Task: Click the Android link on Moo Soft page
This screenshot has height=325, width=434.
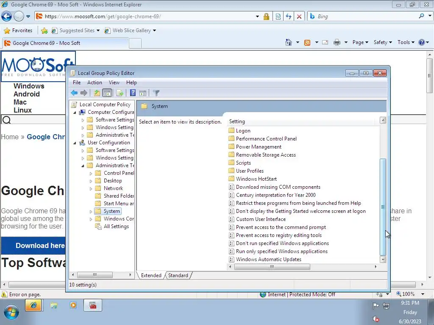Action: pos(27,94)
